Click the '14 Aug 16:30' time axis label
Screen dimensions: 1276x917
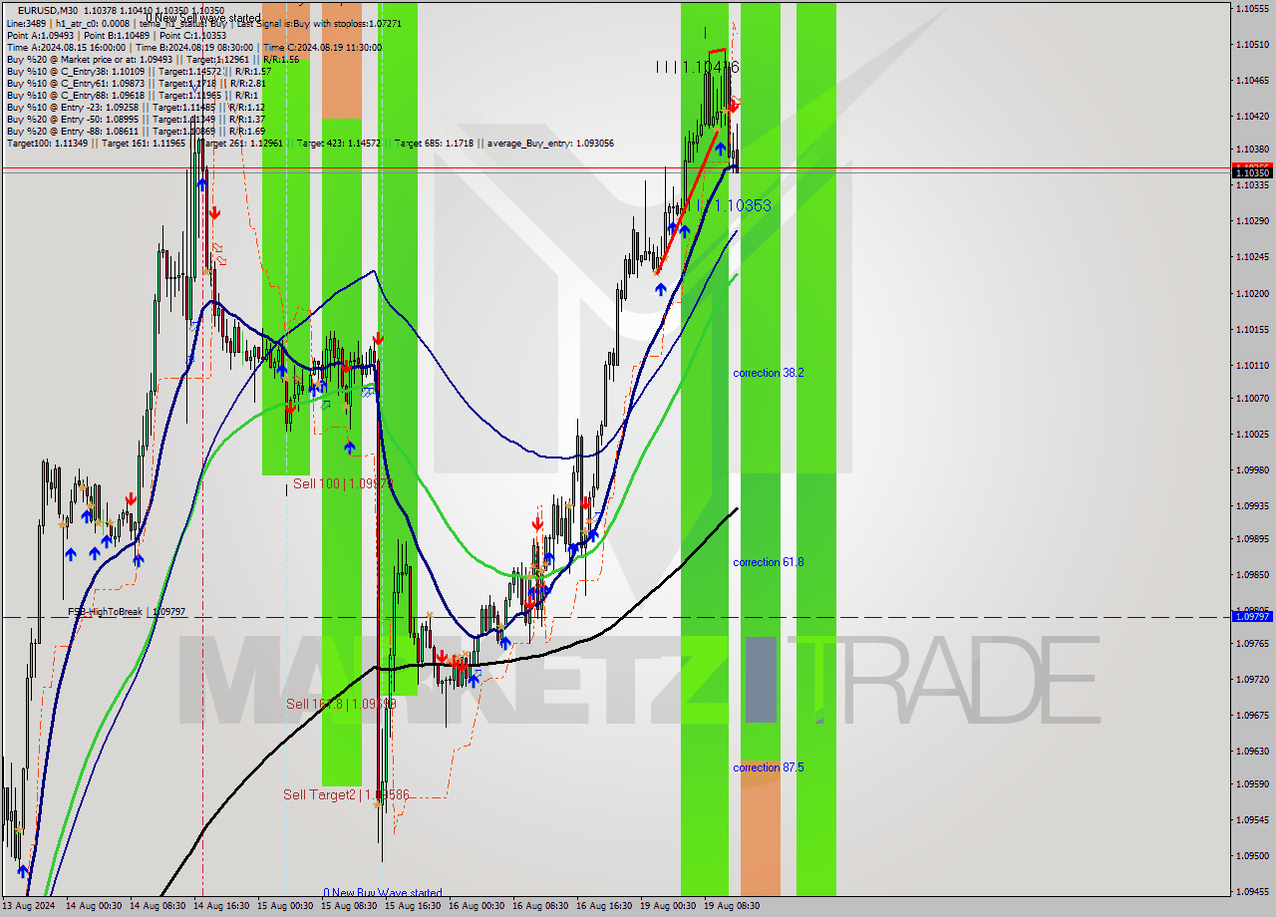[220, 906]
